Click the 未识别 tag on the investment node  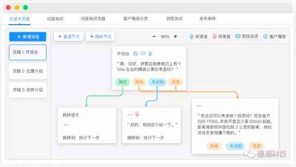point(235,146)
